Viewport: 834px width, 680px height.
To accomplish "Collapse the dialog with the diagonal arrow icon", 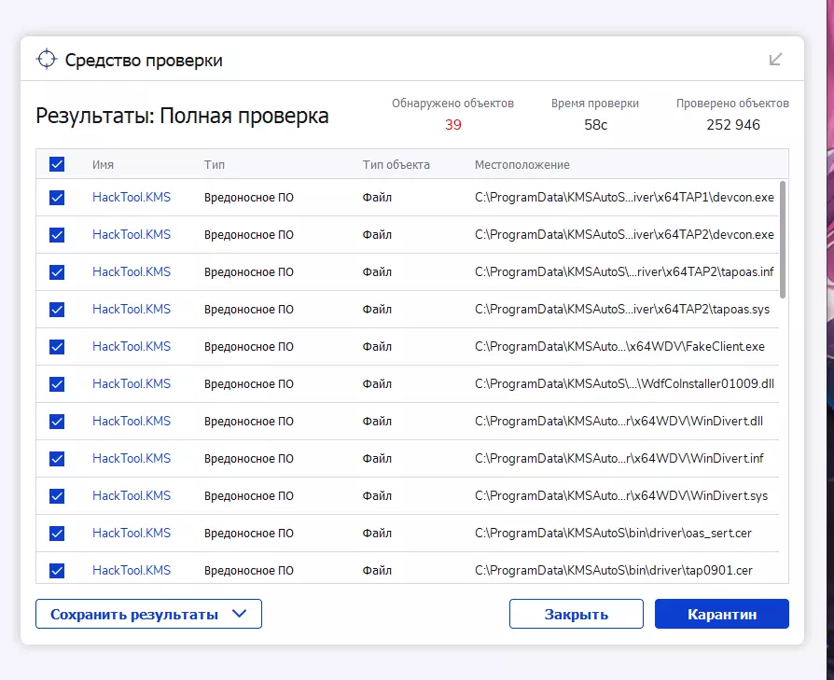I will point(775,59).
